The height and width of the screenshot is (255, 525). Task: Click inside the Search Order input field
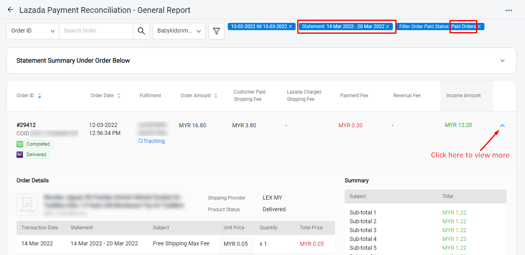(96, 31)
